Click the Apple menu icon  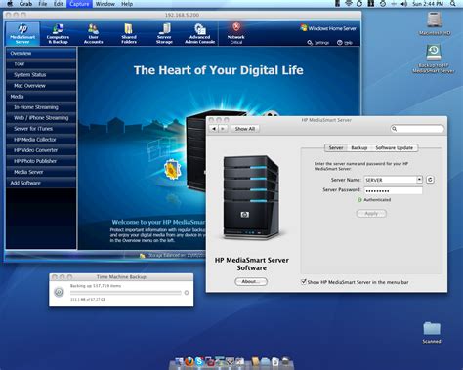click(x=10, y=4)
